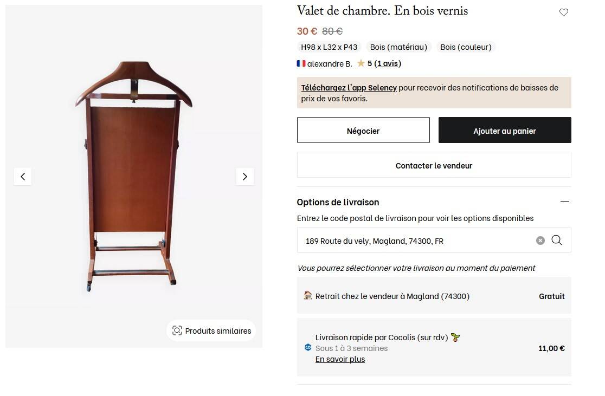The width and height of the screenshot is (605, 396).
Task: Open the Téléchargez l'app Selency link
Action: coord(349,87)
